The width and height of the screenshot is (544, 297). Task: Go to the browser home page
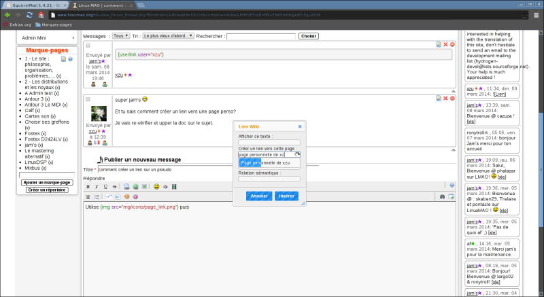coord(41,15)
